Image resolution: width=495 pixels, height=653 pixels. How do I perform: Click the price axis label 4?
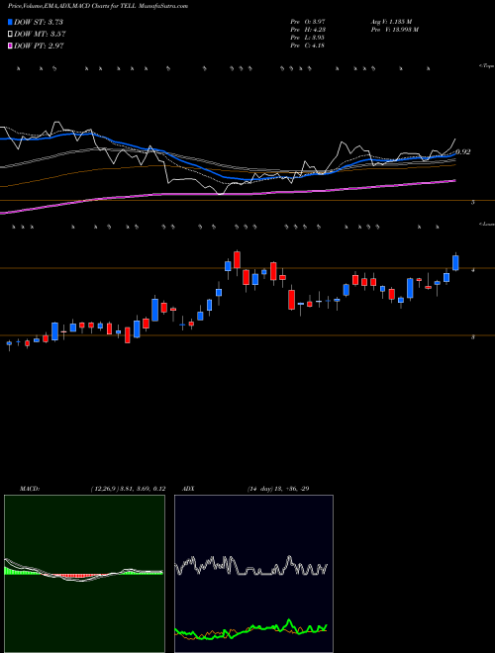[x=472, y=270]
